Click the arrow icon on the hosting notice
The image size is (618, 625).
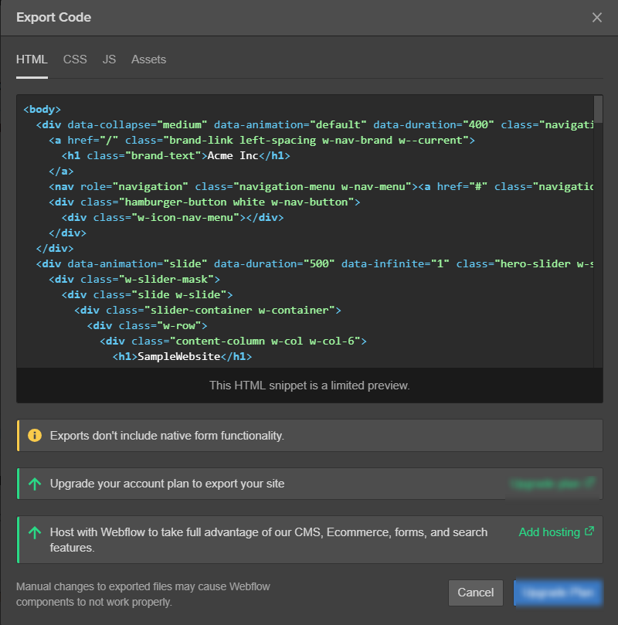pos(34,532)
